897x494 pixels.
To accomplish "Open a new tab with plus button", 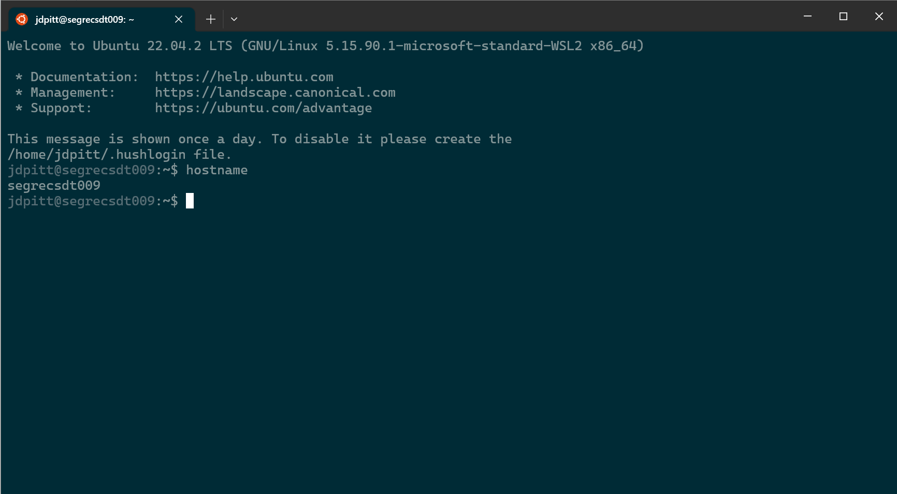I will 210,19.
